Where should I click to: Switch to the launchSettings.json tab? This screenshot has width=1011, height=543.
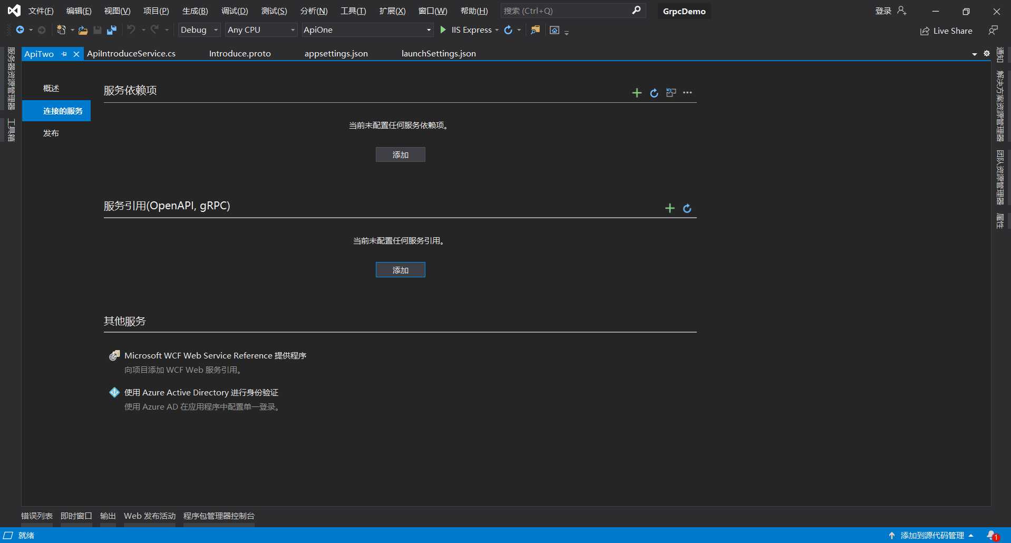pos(439,54)
